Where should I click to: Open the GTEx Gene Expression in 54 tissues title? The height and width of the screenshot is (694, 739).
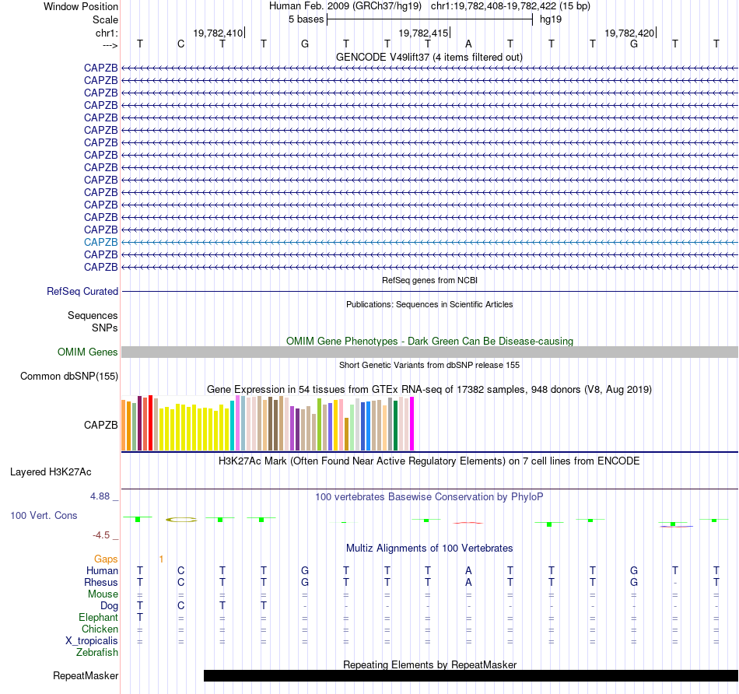click(x=429, y=390)
